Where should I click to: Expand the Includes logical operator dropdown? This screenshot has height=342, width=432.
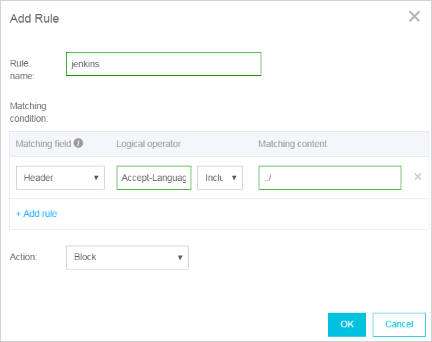(x=219, y=178)
